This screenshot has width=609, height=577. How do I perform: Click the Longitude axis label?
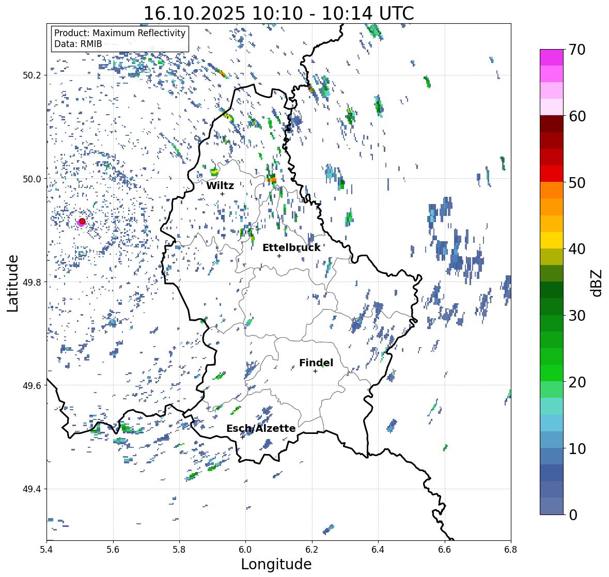[x=276, y=564]
